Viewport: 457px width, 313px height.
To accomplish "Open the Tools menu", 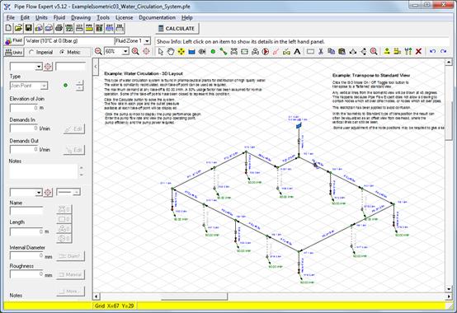I will pyautogui.click(x=103, y=17).
